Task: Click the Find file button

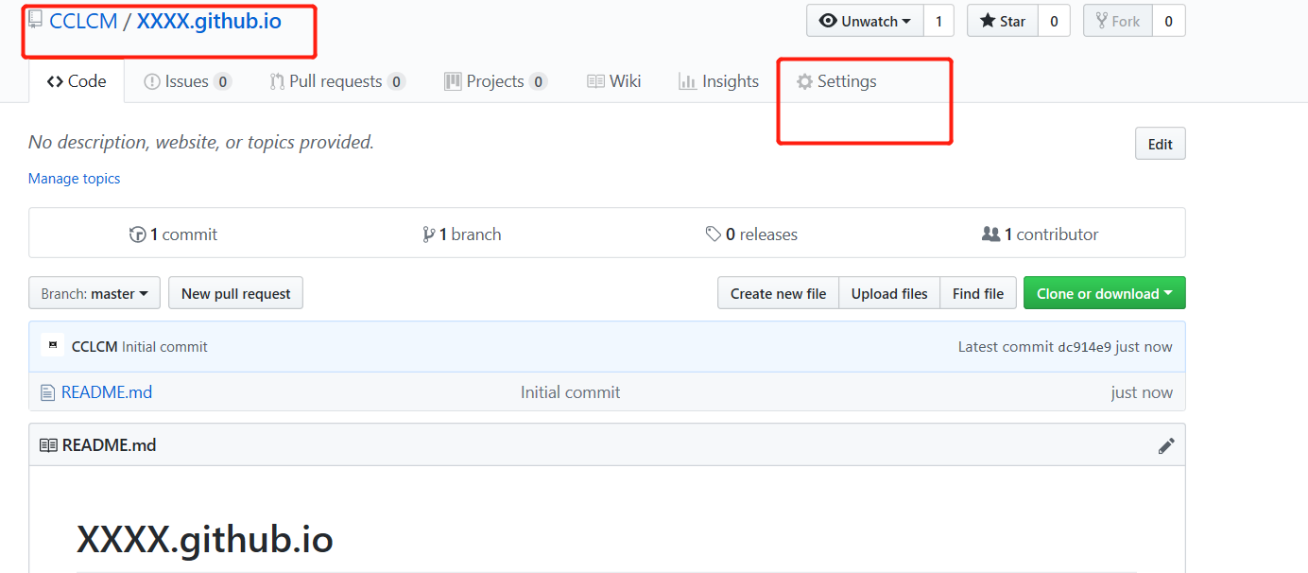Action: pyautogui.click(x=978, y=293)
